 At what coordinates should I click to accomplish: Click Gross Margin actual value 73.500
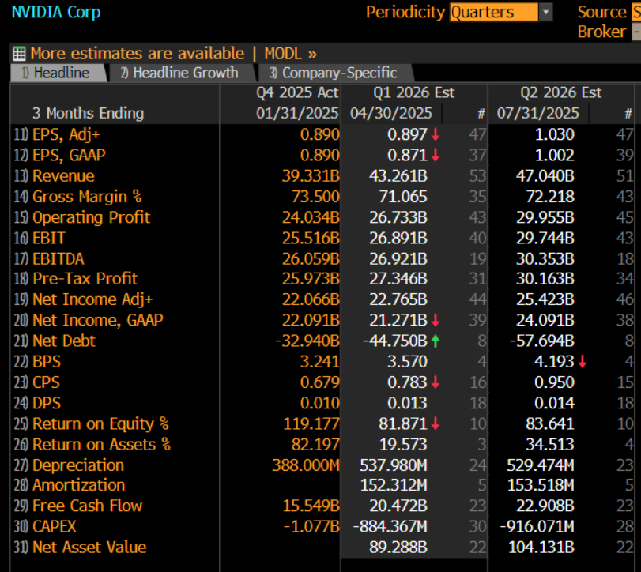(315, 197)
